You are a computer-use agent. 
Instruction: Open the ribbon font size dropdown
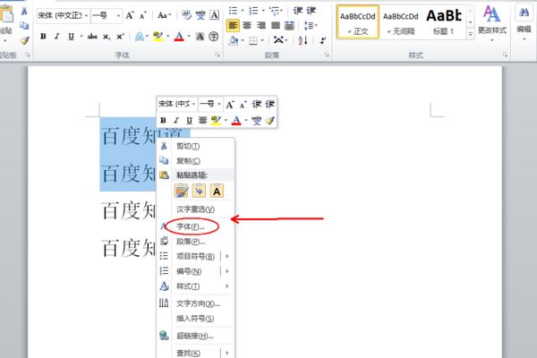118,16
